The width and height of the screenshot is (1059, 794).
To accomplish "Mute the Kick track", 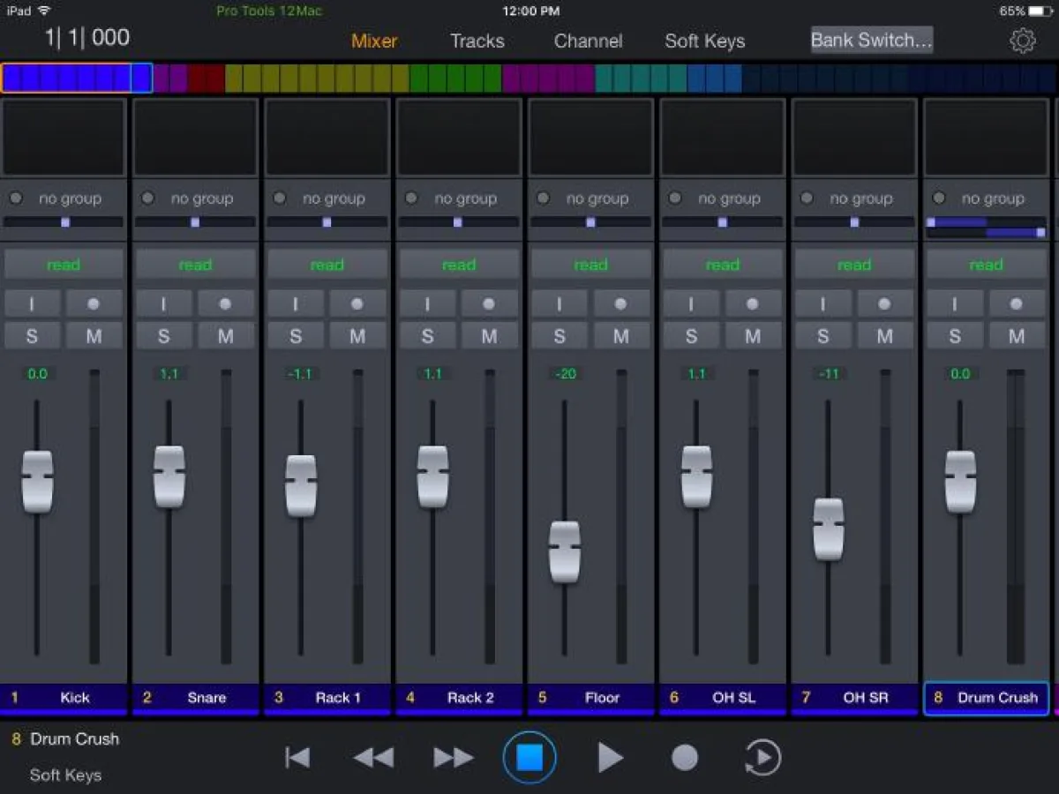I will pos(94,335).
